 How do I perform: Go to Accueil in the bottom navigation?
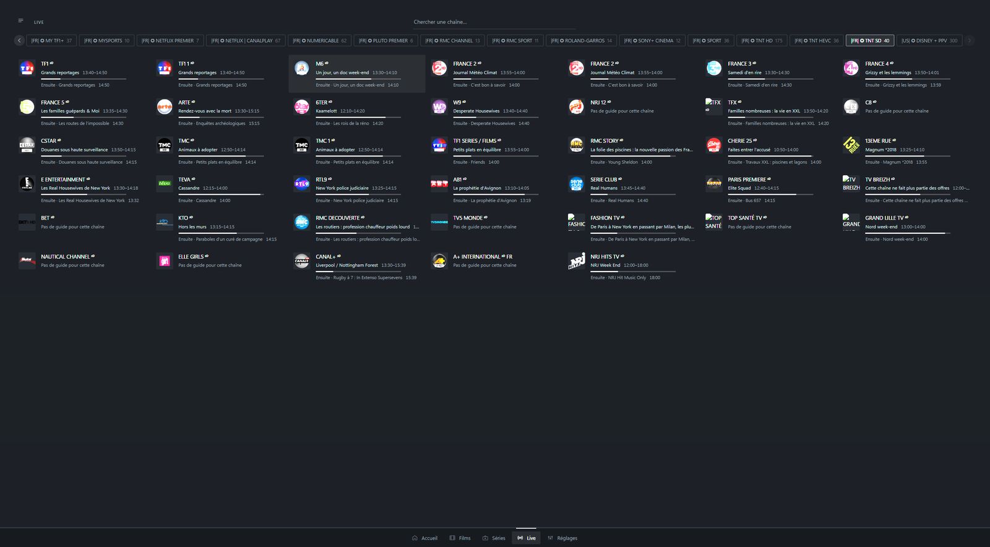(x=424, y=538)
